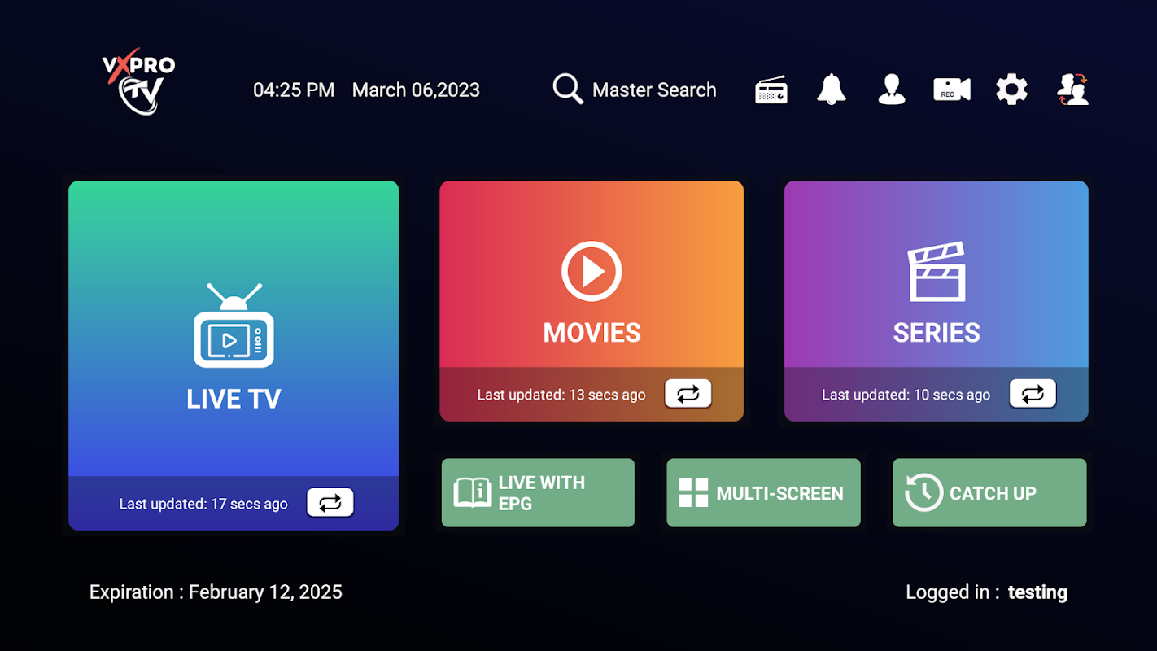Click the VXPRO TV logo
This screenshot has width=1157, height=651.
[138, 81]
